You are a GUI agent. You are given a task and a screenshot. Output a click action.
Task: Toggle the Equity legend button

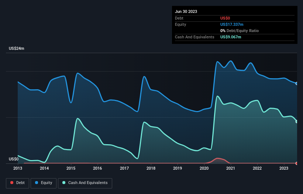click(x=44, y=183)
